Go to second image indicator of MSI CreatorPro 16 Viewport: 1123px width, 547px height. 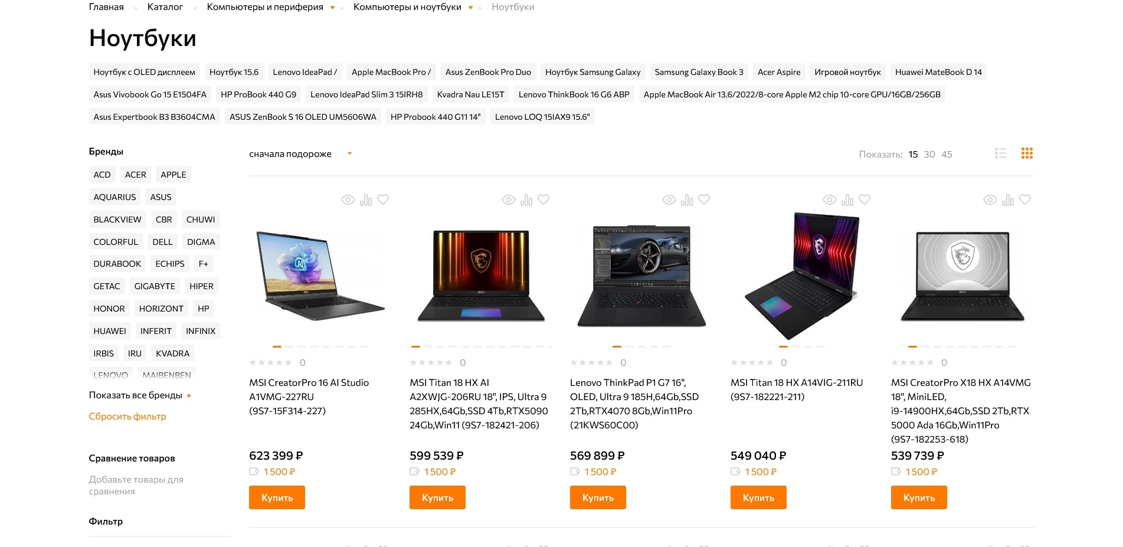(289, 346)
